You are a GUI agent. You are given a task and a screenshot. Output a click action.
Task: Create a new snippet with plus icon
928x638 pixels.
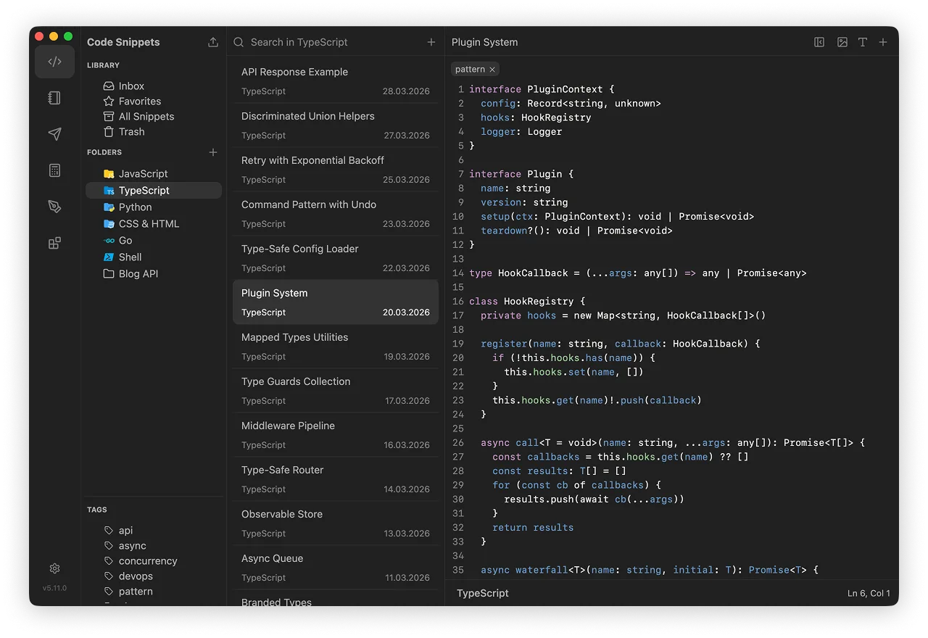(431, 42)
